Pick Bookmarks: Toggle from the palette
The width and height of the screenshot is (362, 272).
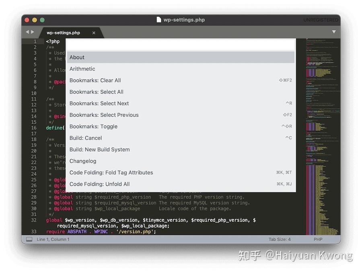click(x=180, y=126)
